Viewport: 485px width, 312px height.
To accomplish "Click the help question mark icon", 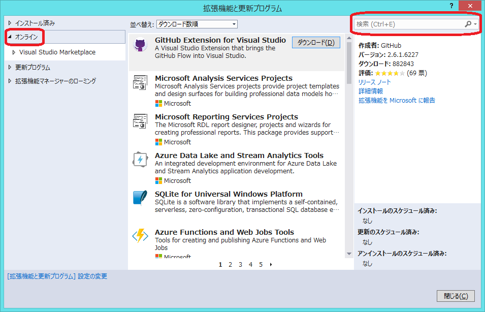I will [451, 6].
